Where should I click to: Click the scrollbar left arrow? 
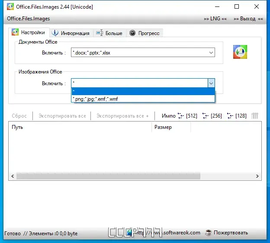[13, 176]
